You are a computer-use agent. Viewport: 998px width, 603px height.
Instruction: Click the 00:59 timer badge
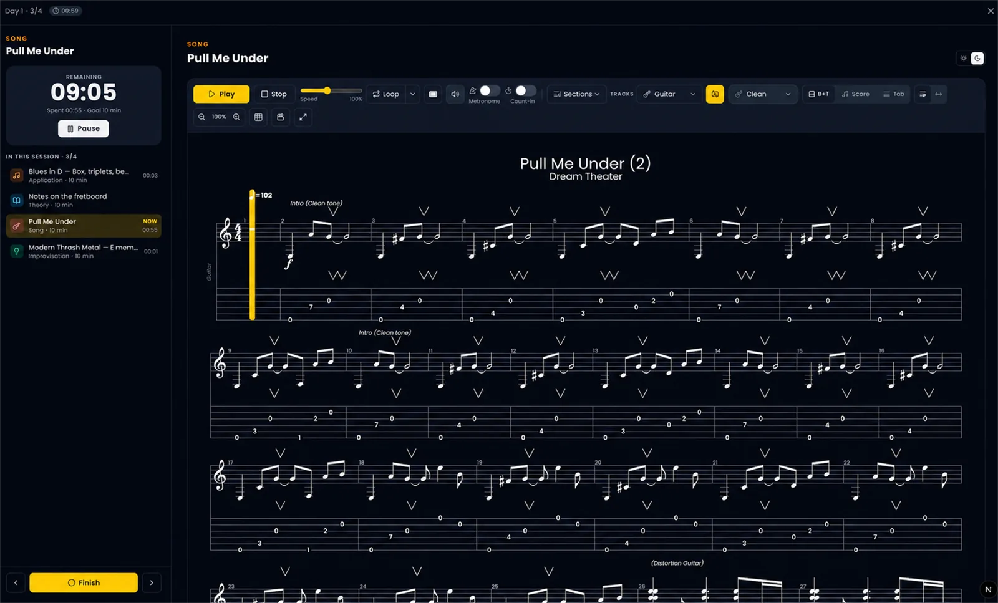coord(65,11)
